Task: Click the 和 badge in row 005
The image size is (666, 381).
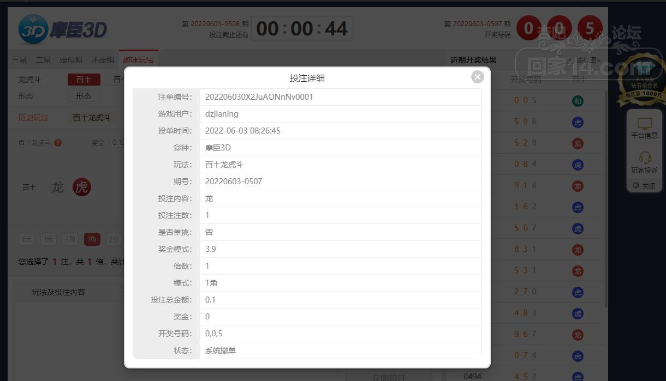Action: [x=578, y=101]
